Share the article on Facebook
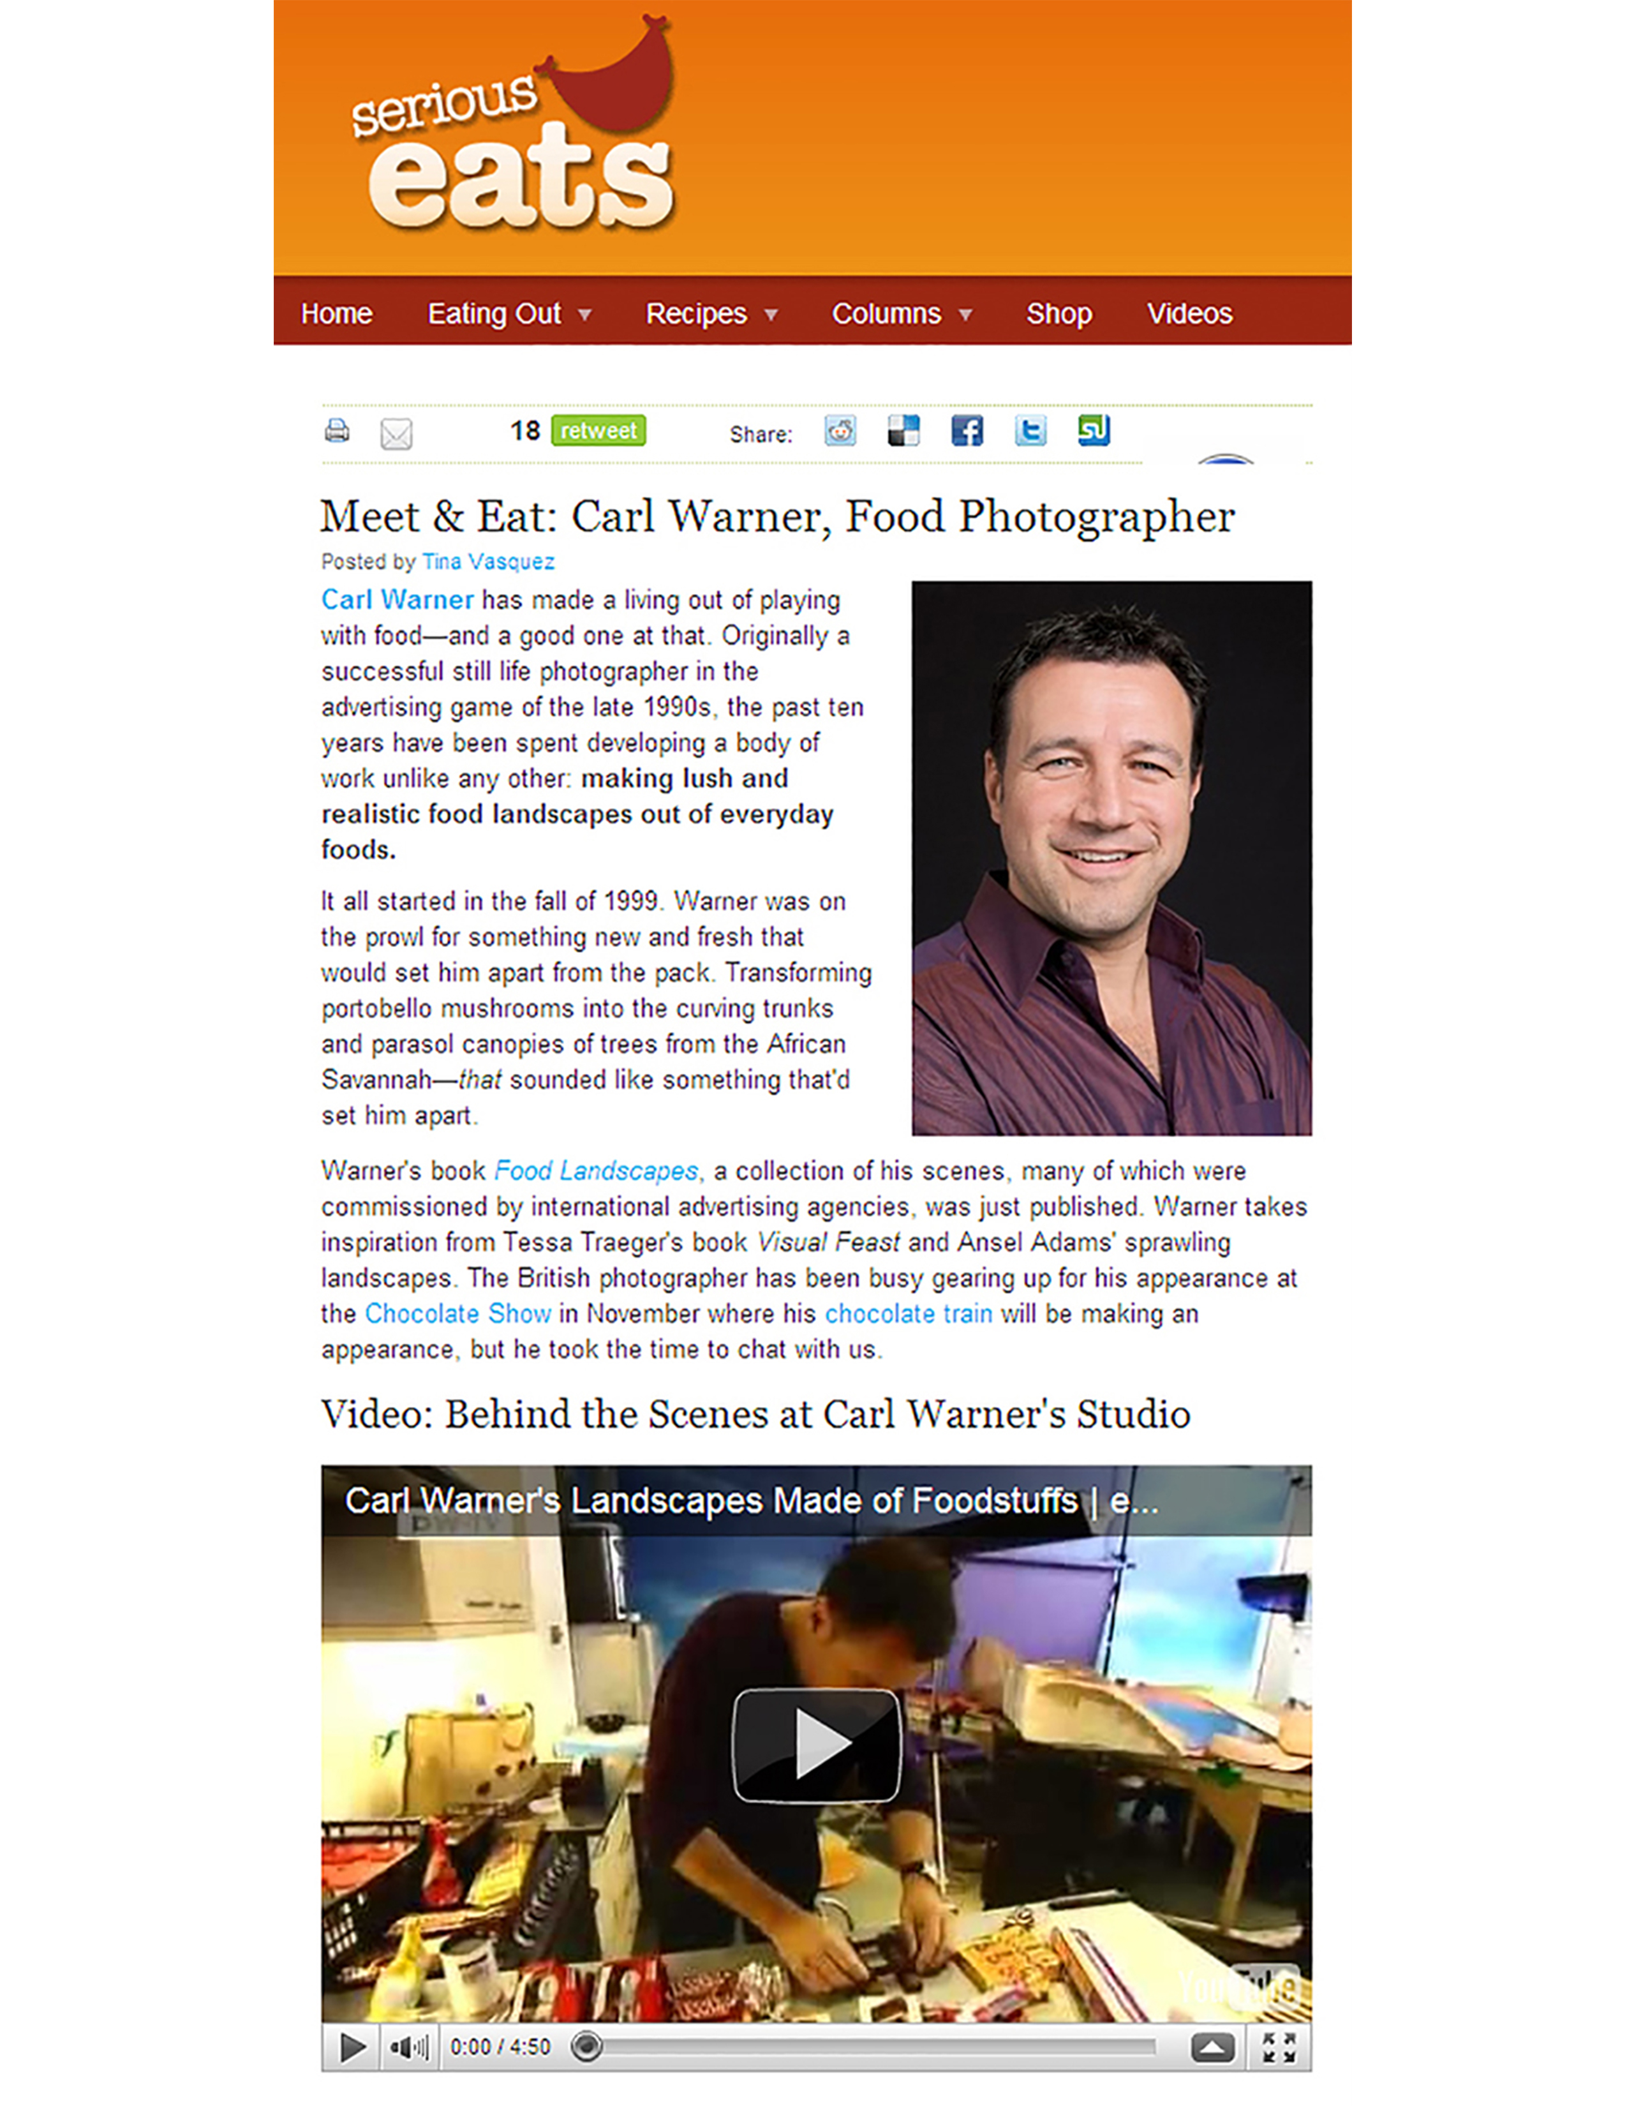This screenshot has height=2106, width=1627. 967,430
